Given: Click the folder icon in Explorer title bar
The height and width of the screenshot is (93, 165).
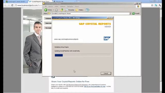Looking at the screenshot, I should pyautogui.click(x=44, y=4).
